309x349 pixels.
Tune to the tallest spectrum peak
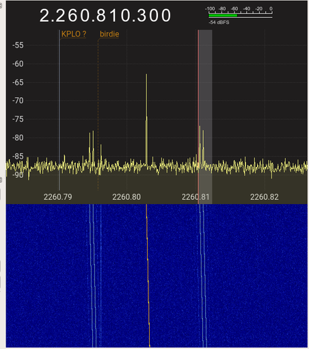pos(146,118)
